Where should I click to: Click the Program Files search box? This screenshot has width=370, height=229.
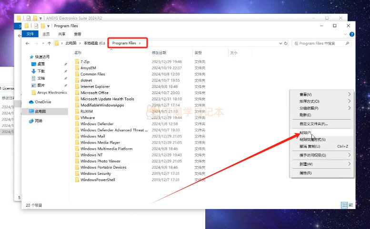[x=320, y=43]
